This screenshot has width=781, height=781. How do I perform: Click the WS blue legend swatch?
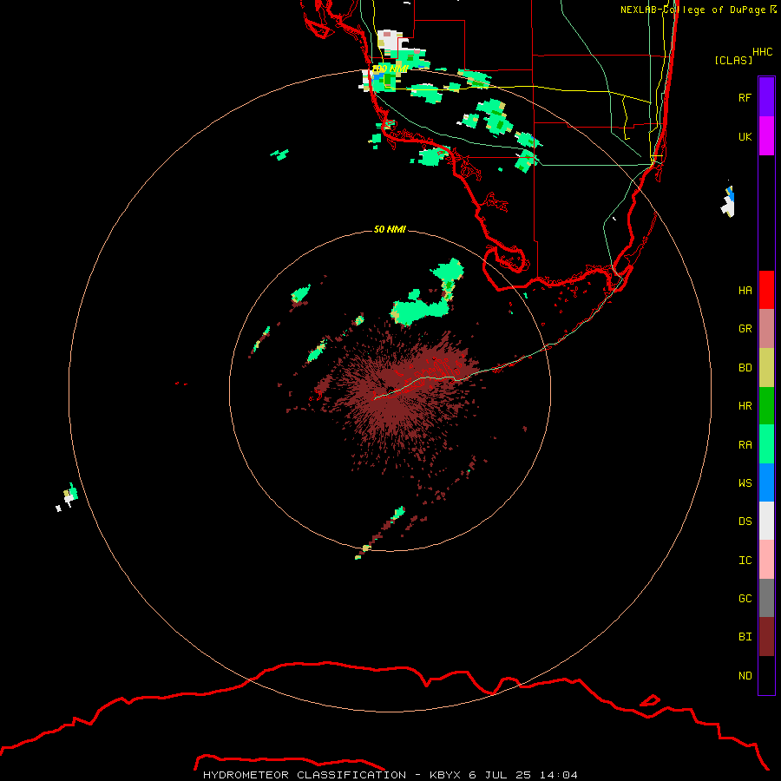[x=766, y=482]
